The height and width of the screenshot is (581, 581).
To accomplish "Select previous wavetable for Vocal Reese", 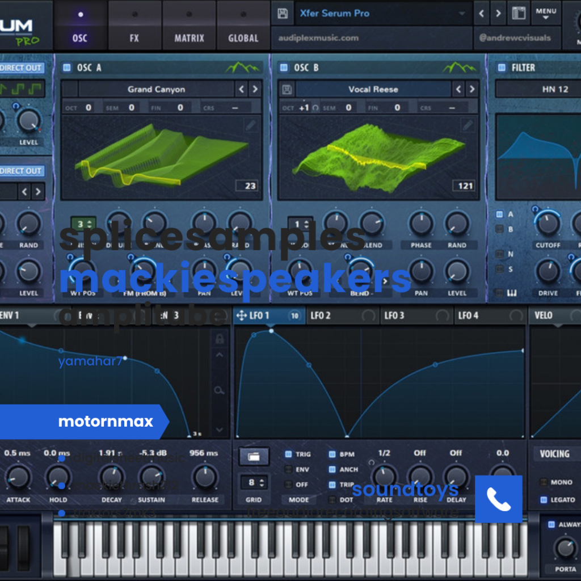I will (458, 89).
